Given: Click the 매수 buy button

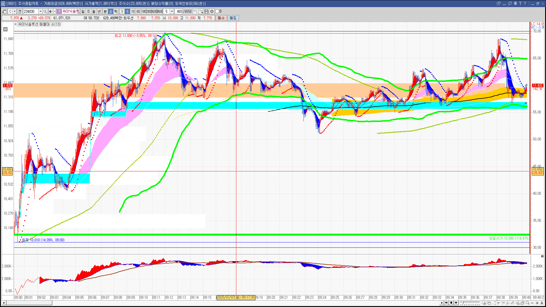Looking at the screenshot, I should coord(221,18).
